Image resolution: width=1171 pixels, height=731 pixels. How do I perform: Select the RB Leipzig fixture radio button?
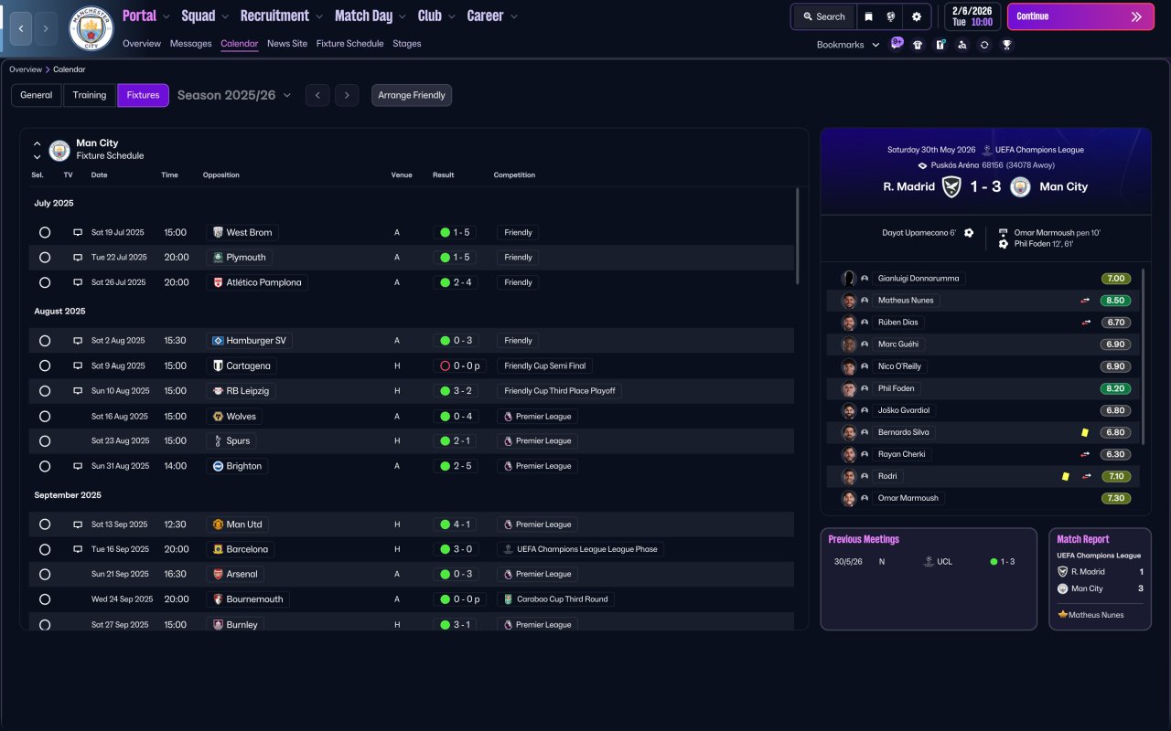[x=45, y=391]
